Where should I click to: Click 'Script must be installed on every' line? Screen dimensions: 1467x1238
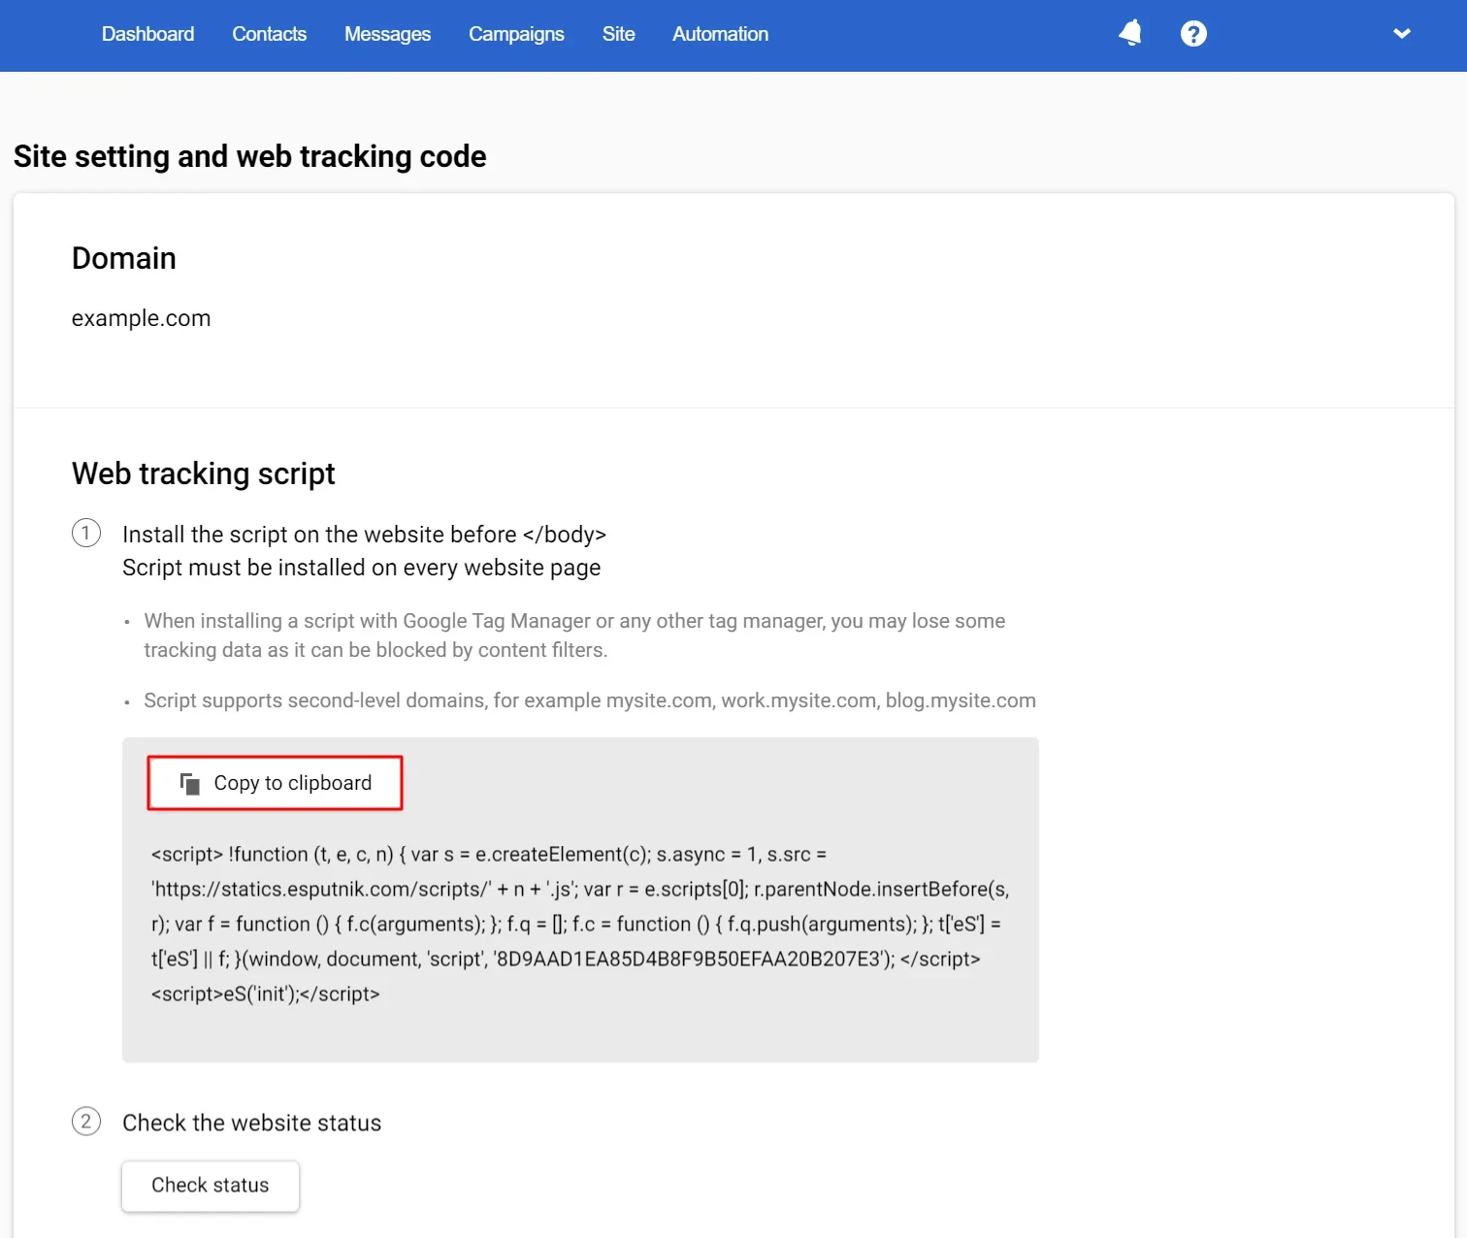coord(361,568)
